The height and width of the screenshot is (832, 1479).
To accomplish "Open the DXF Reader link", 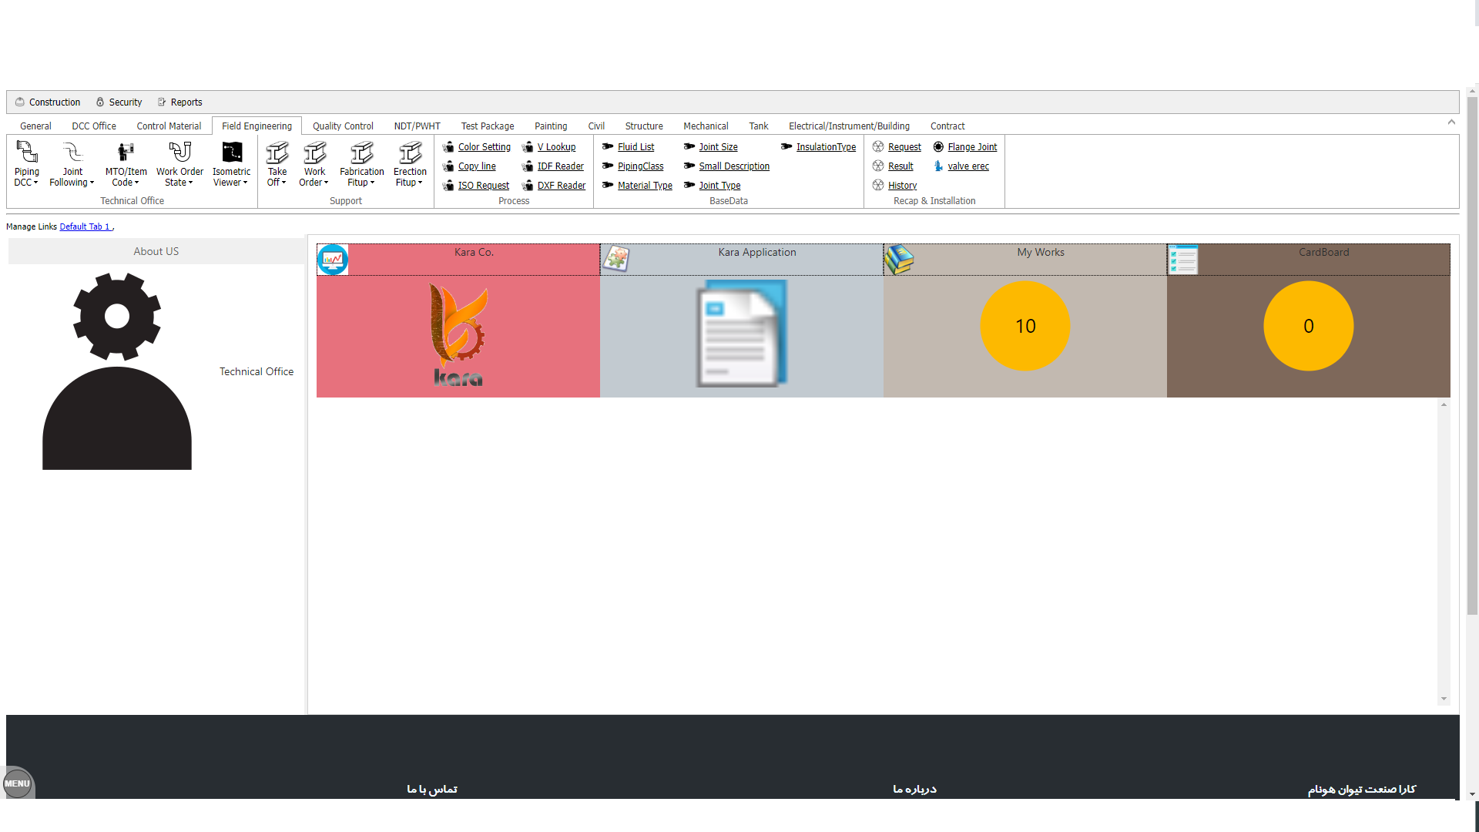I will [x=562, y=186].
